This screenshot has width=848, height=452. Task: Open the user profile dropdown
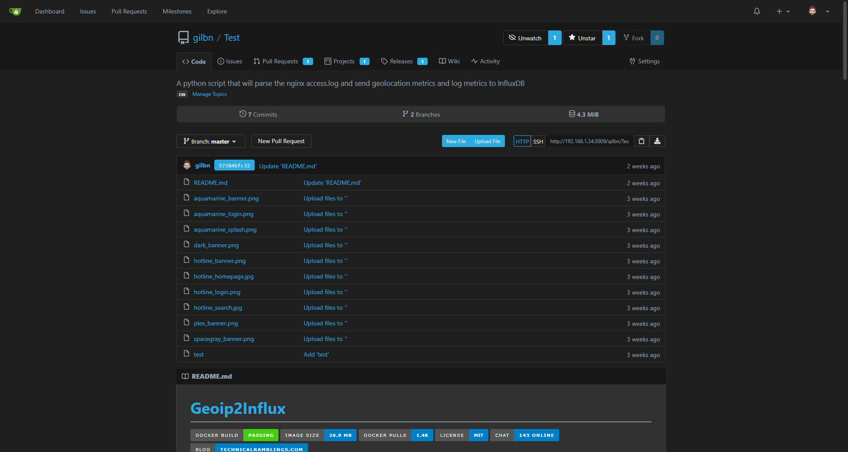click(x=819, y=11)
